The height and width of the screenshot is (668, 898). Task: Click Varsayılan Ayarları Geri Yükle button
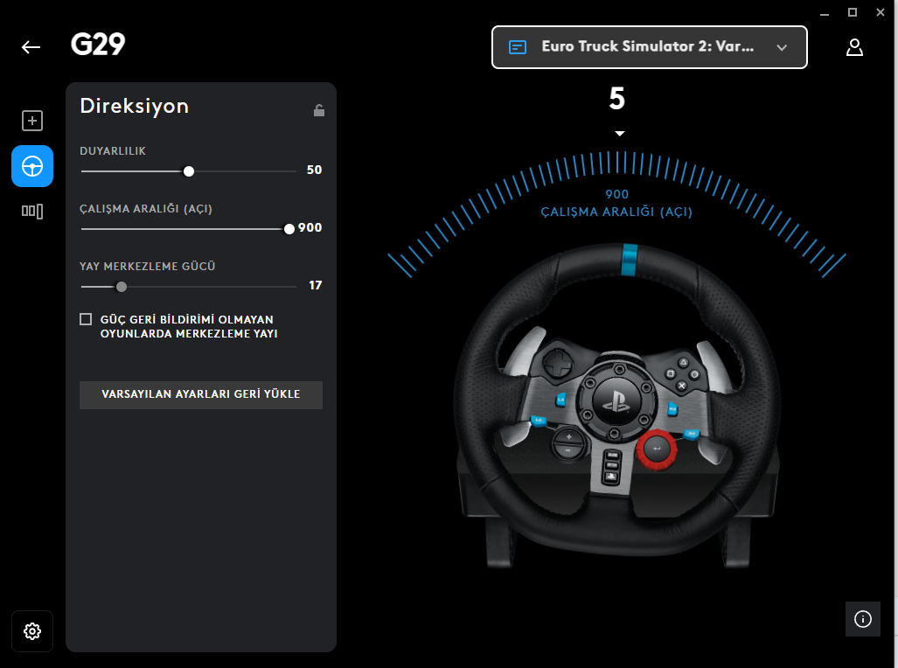click(x=201, y=394)
